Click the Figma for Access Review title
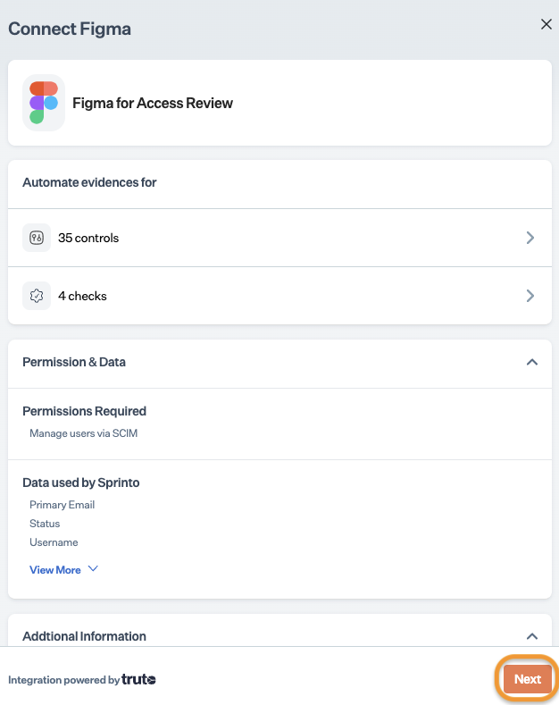 click(x=153, y=103)
